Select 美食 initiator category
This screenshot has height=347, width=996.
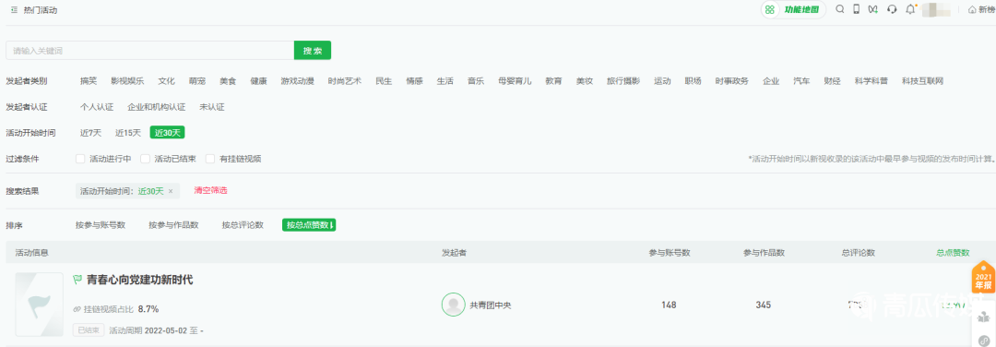click(x=228, y=81)
